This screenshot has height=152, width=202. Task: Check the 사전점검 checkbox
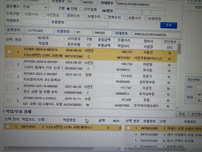click(44, 15)
